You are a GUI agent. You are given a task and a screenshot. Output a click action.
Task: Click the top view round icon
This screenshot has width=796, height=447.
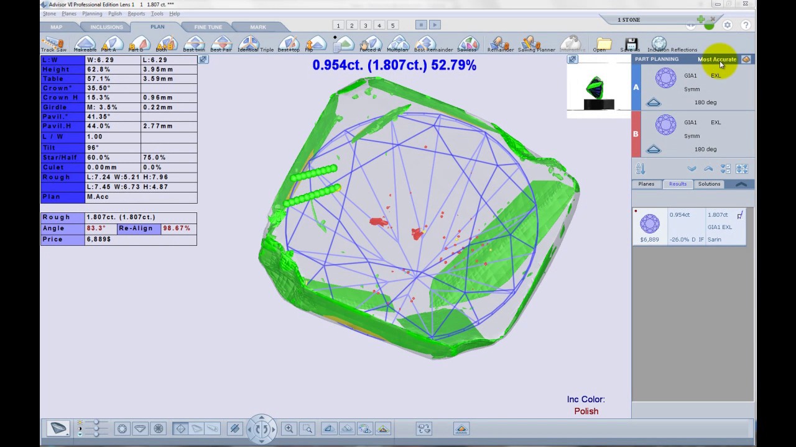click(122, 428)
